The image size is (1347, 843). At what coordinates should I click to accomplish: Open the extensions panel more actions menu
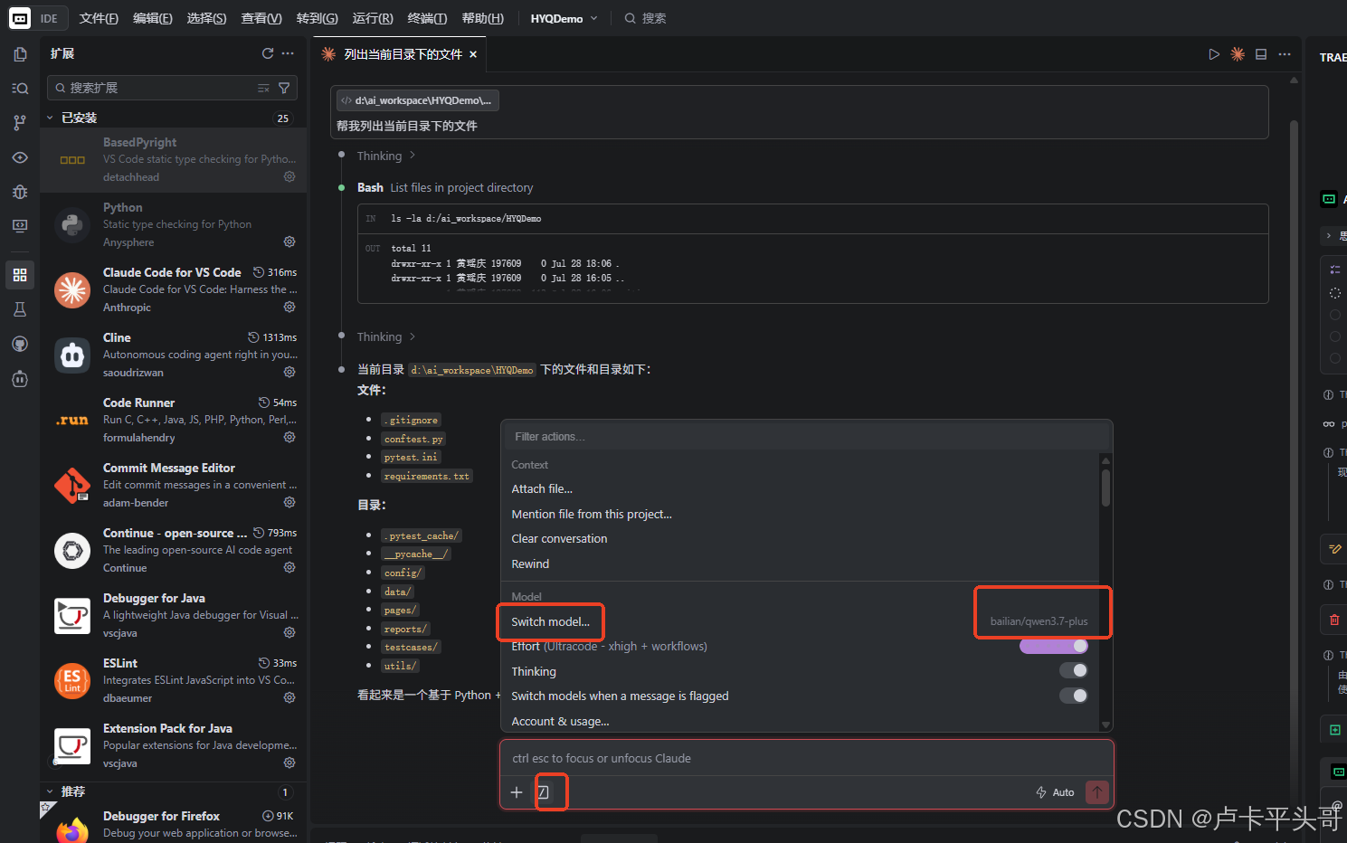288,53
